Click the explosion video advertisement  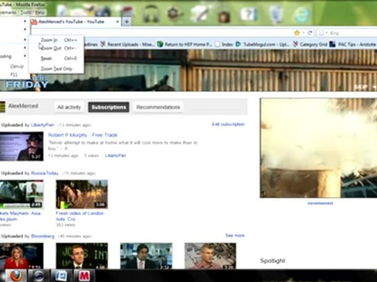coord(318,148)
